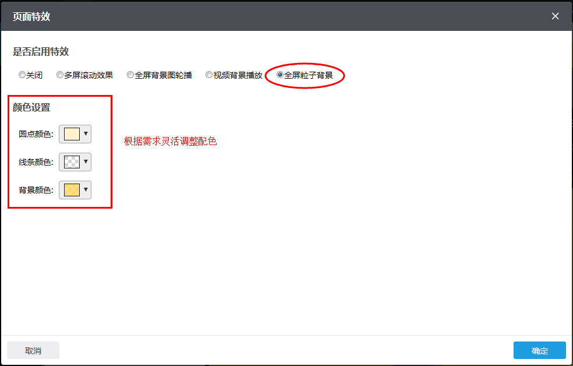This screenshot has height=366, width=573.
Task: Select 视频背景播放 as page effect
Action: tap(208, 75)
